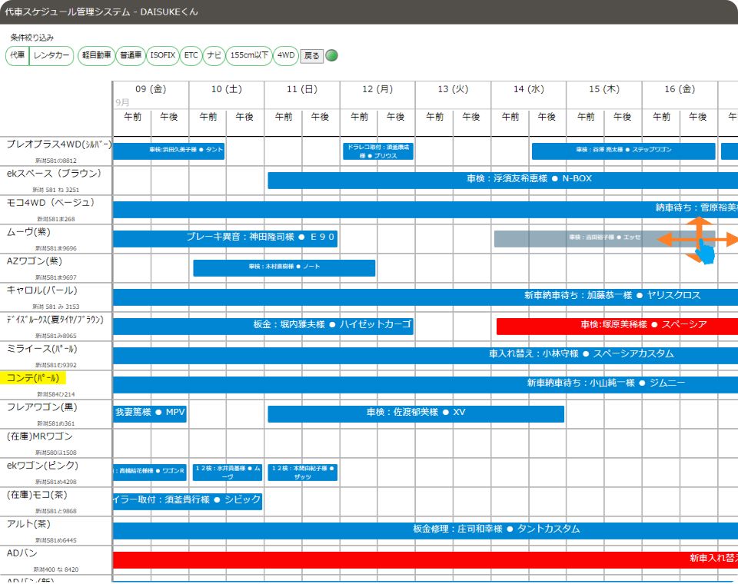
Task: Open the 小山純一様 ジムニー booking
Action: (425, 384)
